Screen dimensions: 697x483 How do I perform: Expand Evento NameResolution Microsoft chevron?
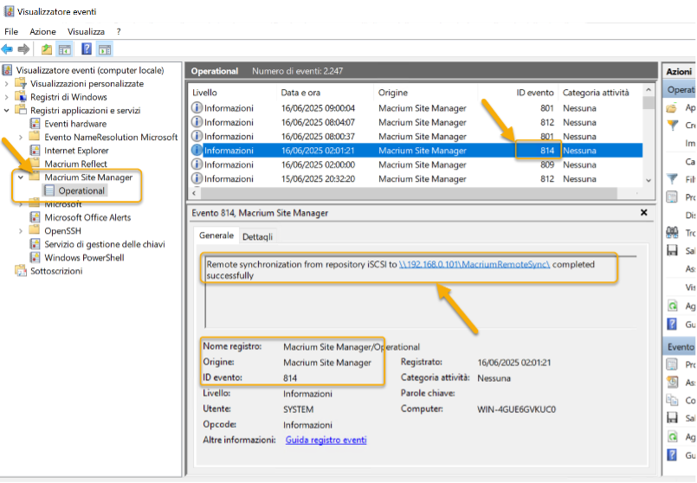[21, 138]
